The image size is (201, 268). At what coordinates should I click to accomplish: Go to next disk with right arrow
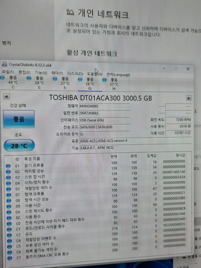pos(189,98)
